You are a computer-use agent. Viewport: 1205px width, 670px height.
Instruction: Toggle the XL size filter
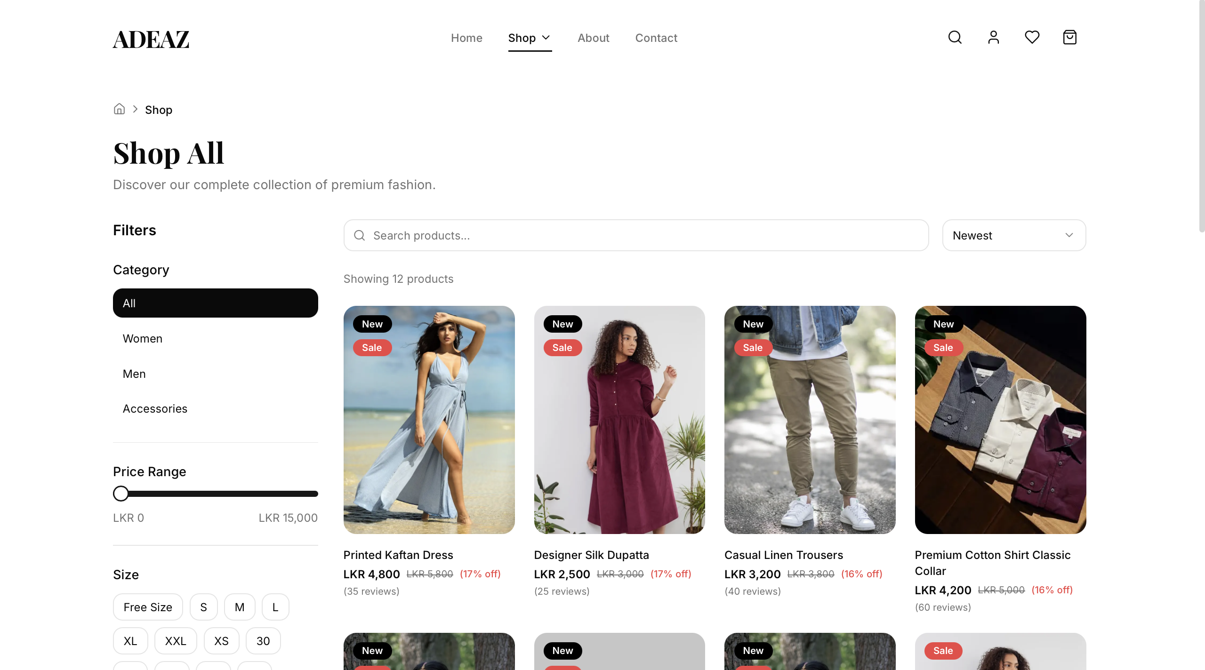130,641
